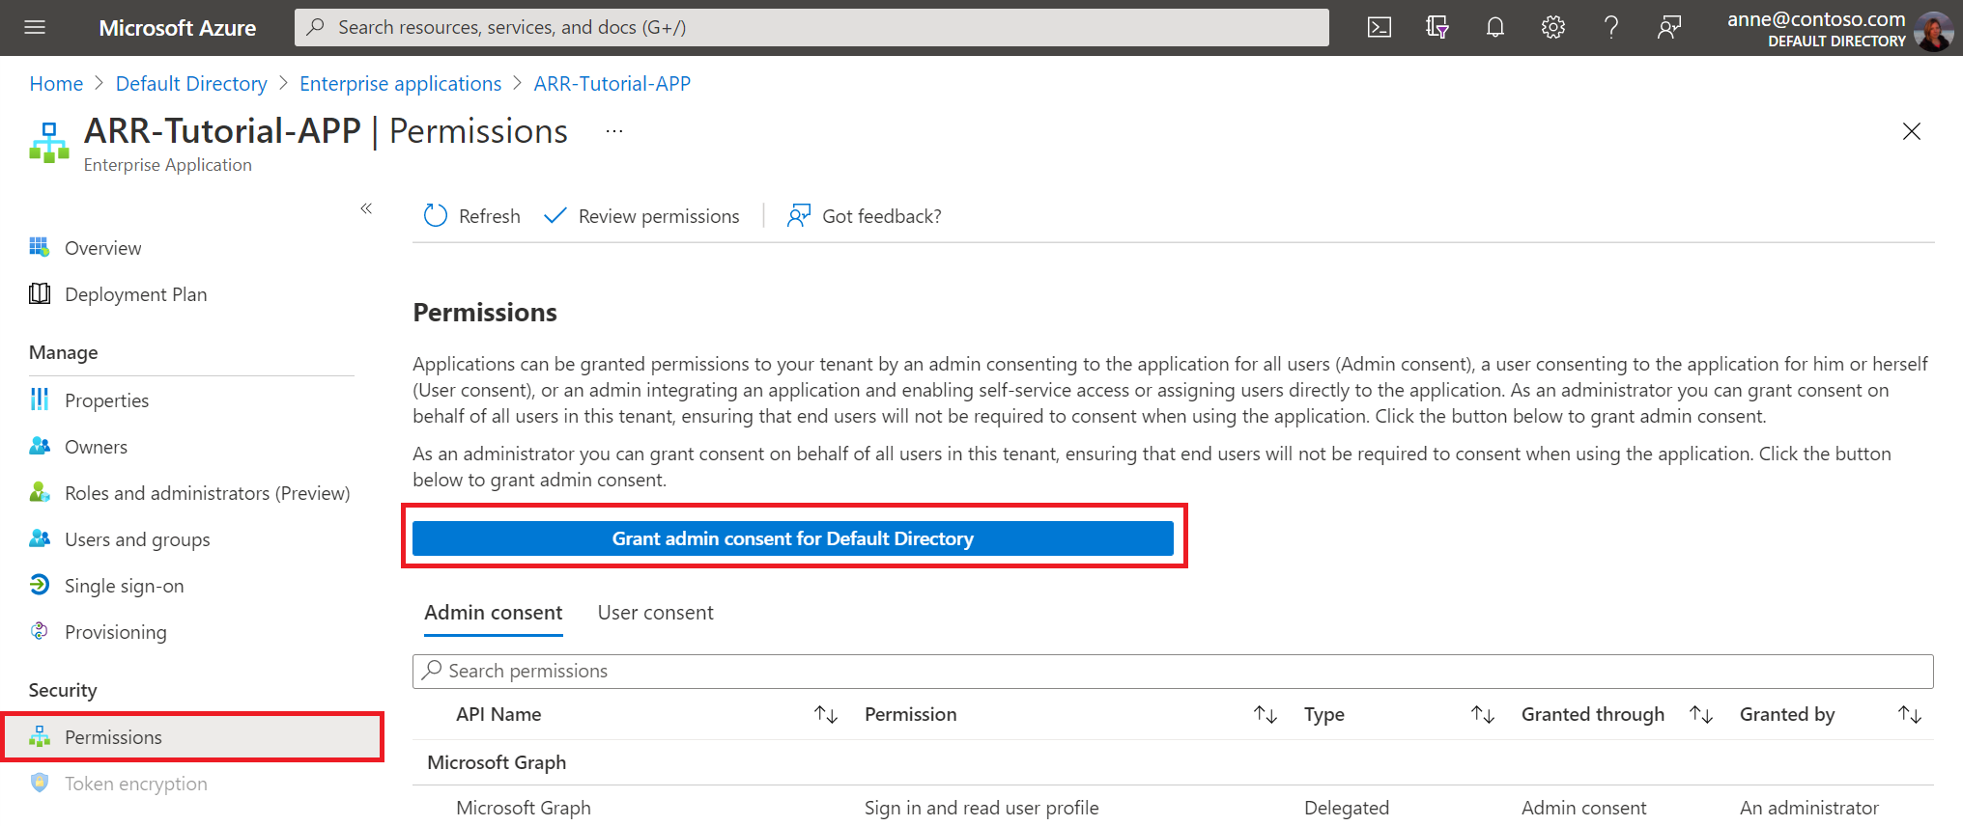The height and width of the screenshot is (826, 1963).
Task: Click the 'Admin consent' granted-through cell
Action: point(1584,808)
